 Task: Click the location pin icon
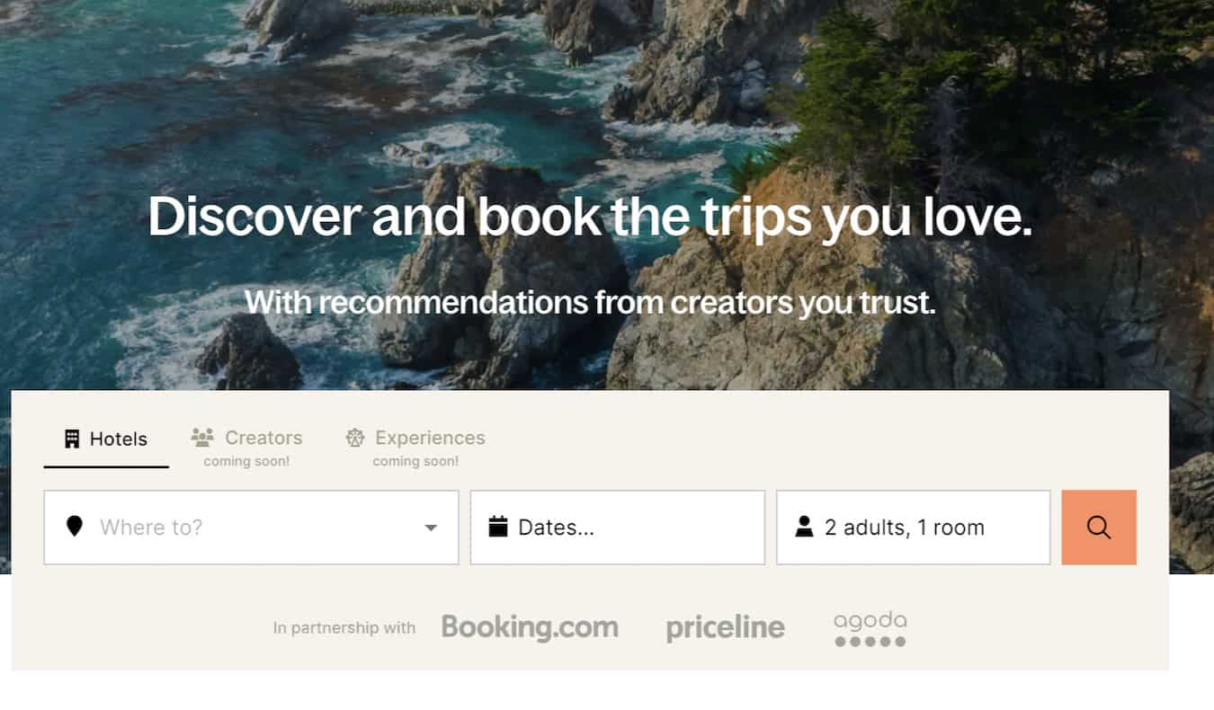click(x=75, y=527)
